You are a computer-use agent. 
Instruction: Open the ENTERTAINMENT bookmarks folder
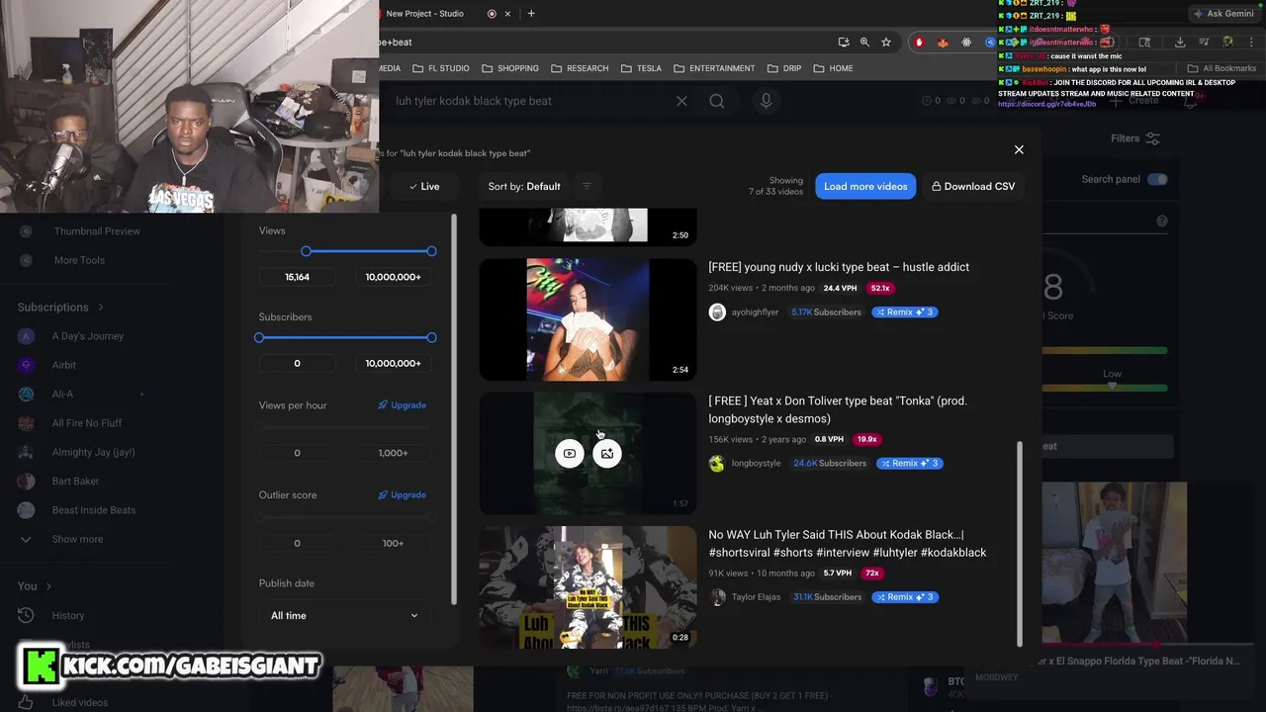click(714, 68)
